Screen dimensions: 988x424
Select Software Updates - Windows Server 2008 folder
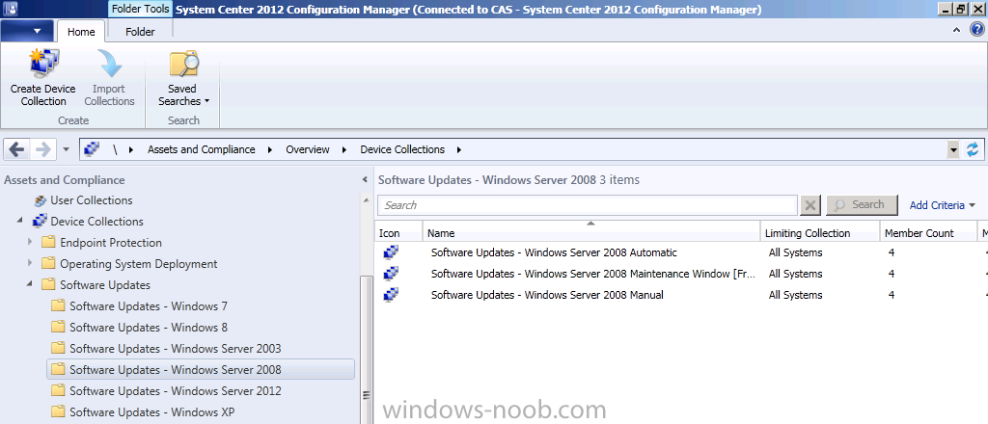point(201,370)
